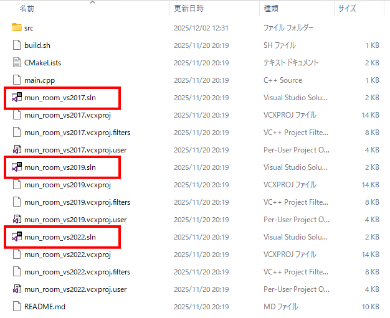The height and width of the screenshot is (318, 390).
Task: Select mun_room_vs2022.vcxproj.filters file name
Action: pyautogui.click(x=77, y=272)
